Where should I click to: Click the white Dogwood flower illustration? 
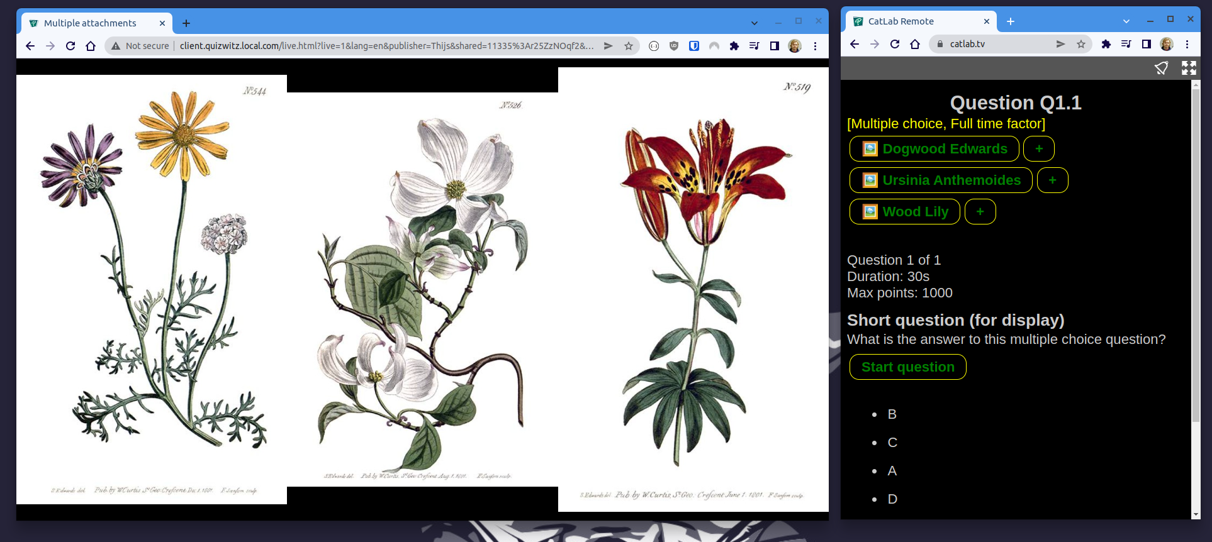coord(422,289)
